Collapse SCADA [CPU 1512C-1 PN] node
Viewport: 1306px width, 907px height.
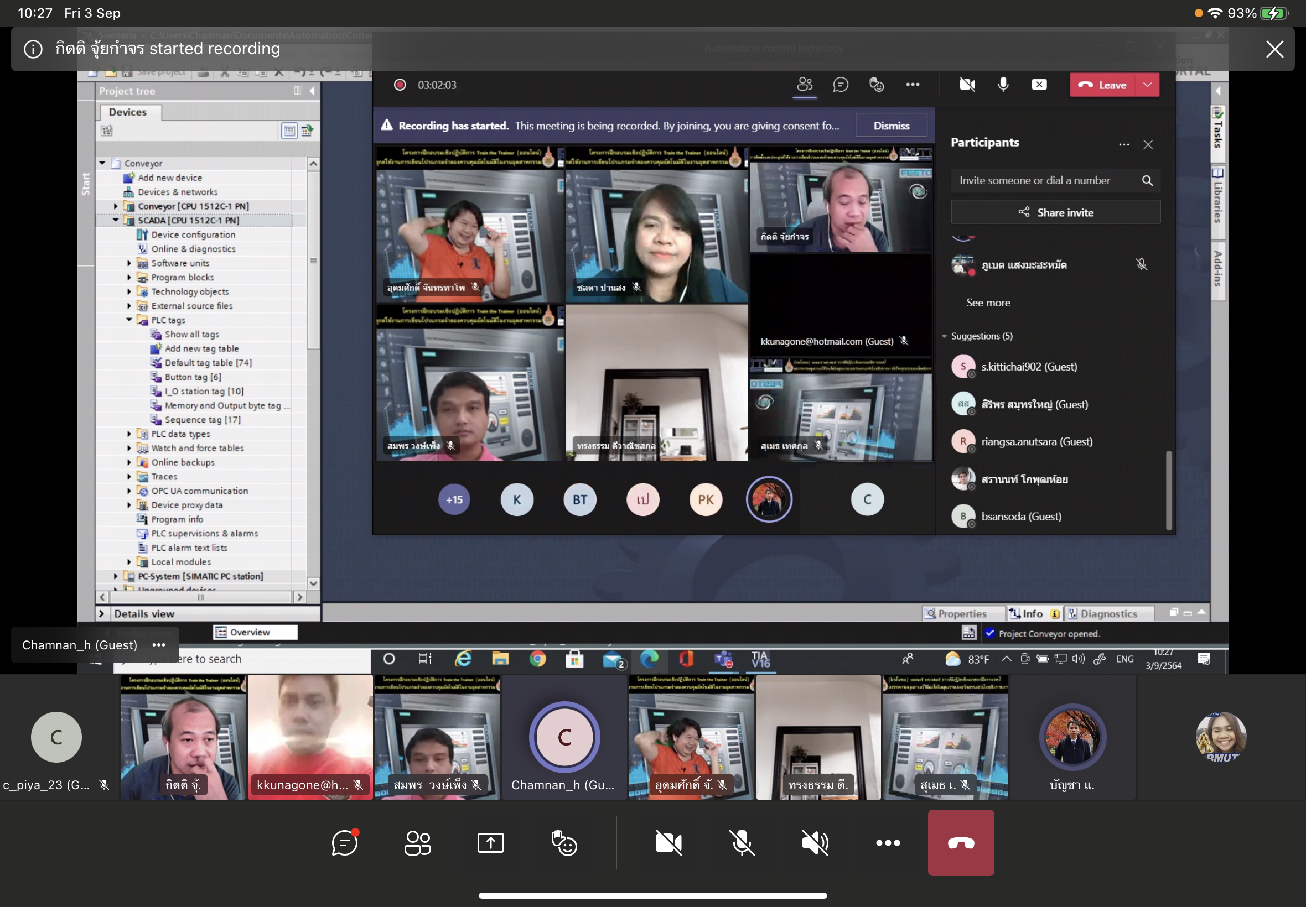[x=116, y=220]
